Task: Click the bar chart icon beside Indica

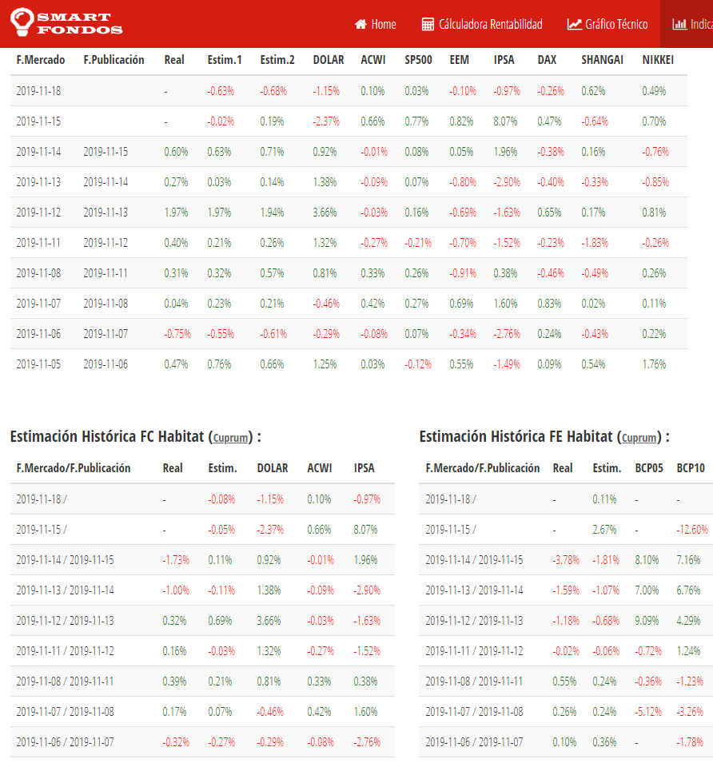Action: pyautogui.click(x=679, y=24)
